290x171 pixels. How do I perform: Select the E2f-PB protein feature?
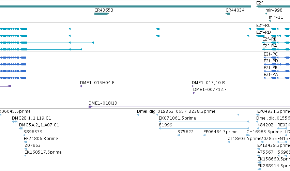click(x=277, y=71)
